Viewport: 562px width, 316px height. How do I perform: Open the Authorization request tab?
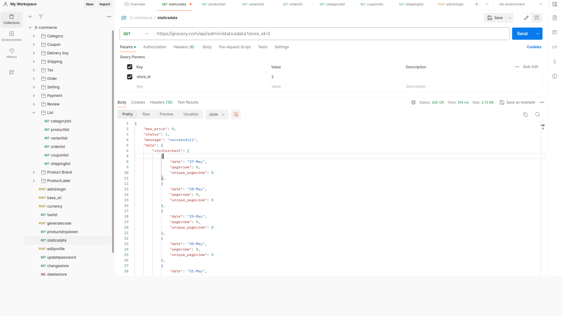tap(155, 47)
